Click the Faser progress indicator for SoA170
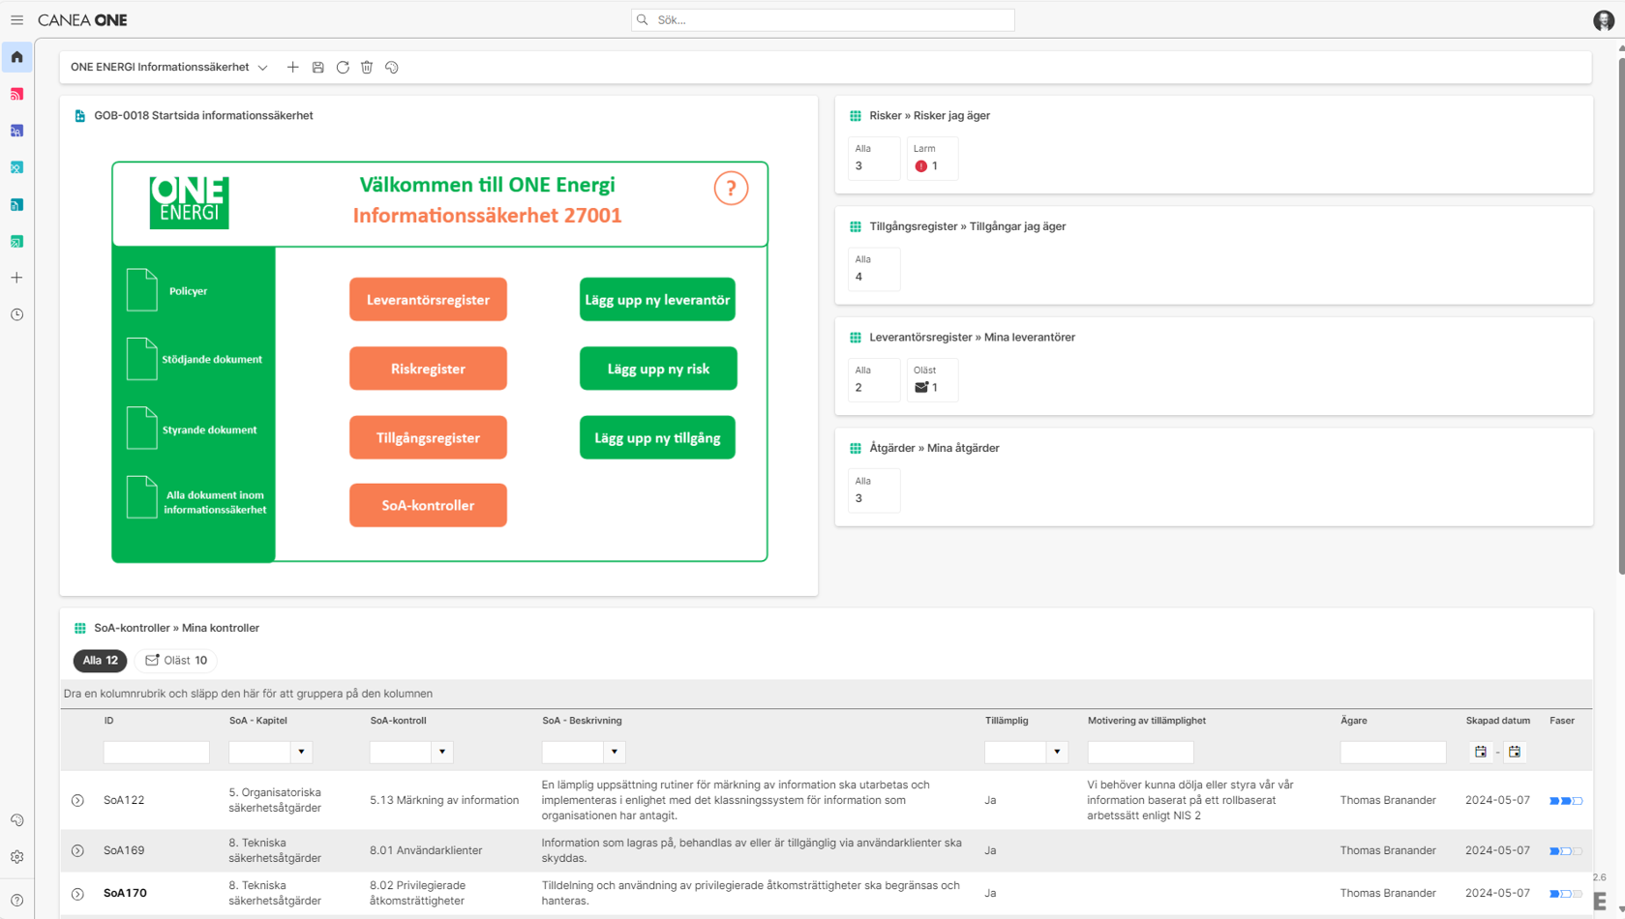The width and height of the screenshot is (1625, 919). click(x=1566, y=894)
